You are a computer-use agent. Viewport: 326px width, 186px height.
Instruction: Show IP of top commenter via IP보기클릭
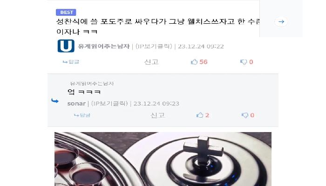154,46
